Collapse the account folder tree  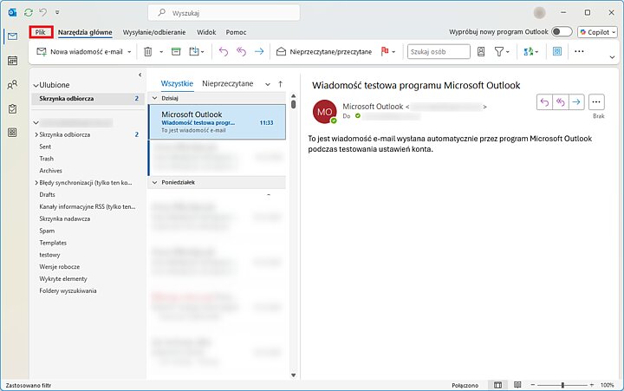pyautogui.click(x=36, y=122)
